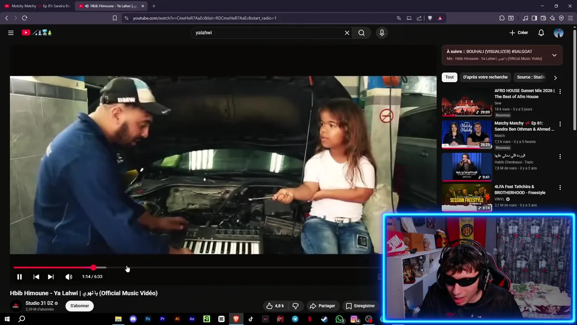Subscribe using the S'abonner button
This screenshot has height=325, width=577.
click(80, 306)
